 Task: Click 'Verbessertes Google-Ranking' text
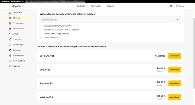coord(56,34)
